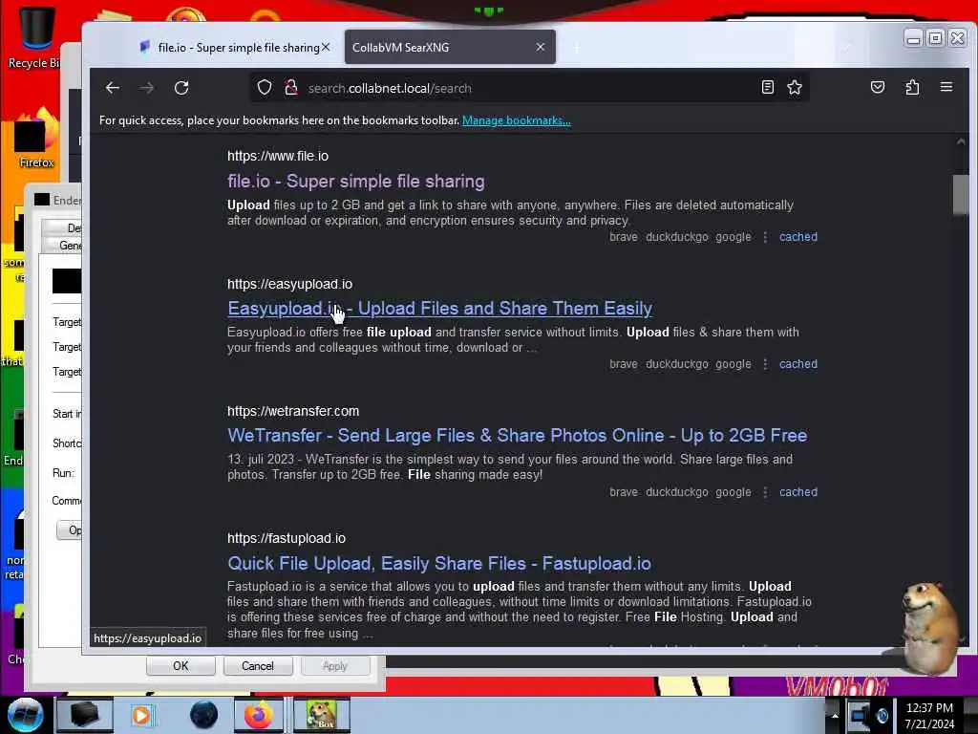Grab the page vertical scrollbar thumb
The height and width of the screenshot is (734, 978).
coord(961,195)
